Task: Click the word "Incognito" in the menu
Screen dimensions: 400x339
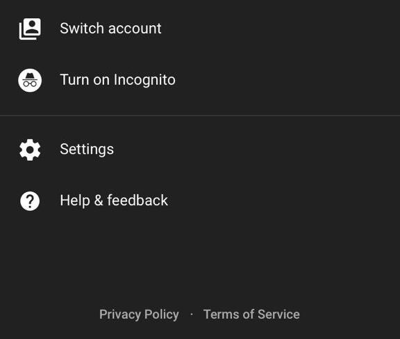Action: pos(144,80)
